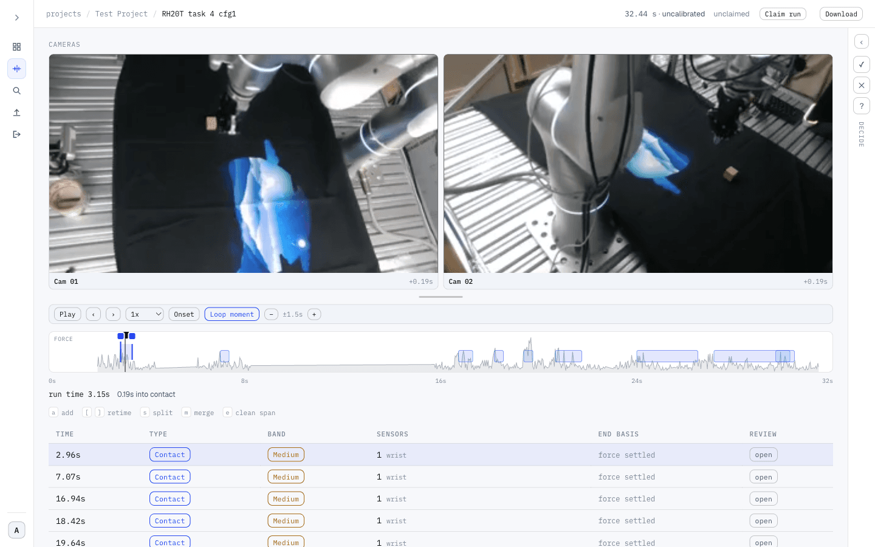
Task: Click the reject X icon
Action: [862, 85]
